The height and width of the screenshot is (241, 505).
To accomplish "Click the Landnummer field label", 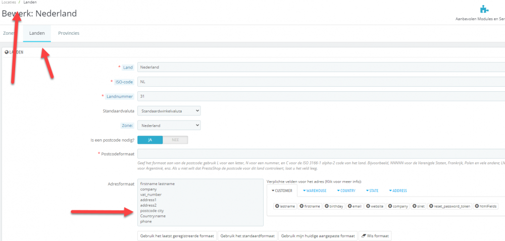I will click(120, 96).
